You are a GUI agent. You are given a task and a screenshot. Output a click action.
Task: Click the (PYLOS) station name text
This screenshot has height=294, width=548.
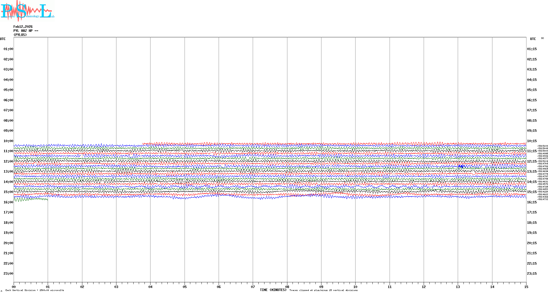tap(20, 35)
